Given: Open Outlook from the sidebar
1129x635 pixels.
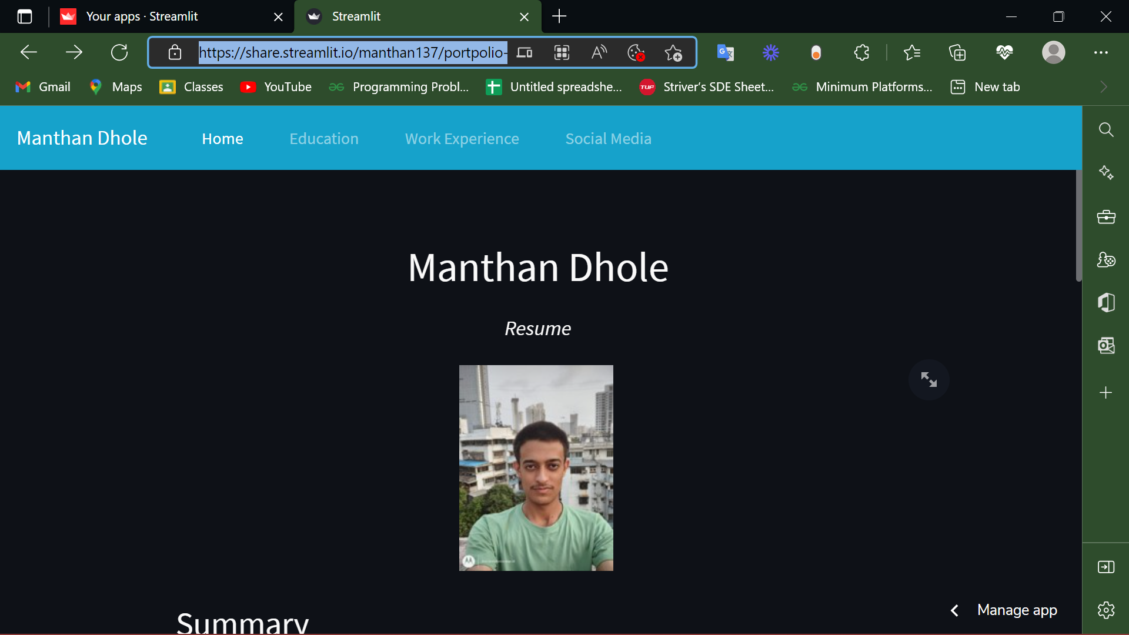Looking at the screenshot, I should [x=1107, y=346].
